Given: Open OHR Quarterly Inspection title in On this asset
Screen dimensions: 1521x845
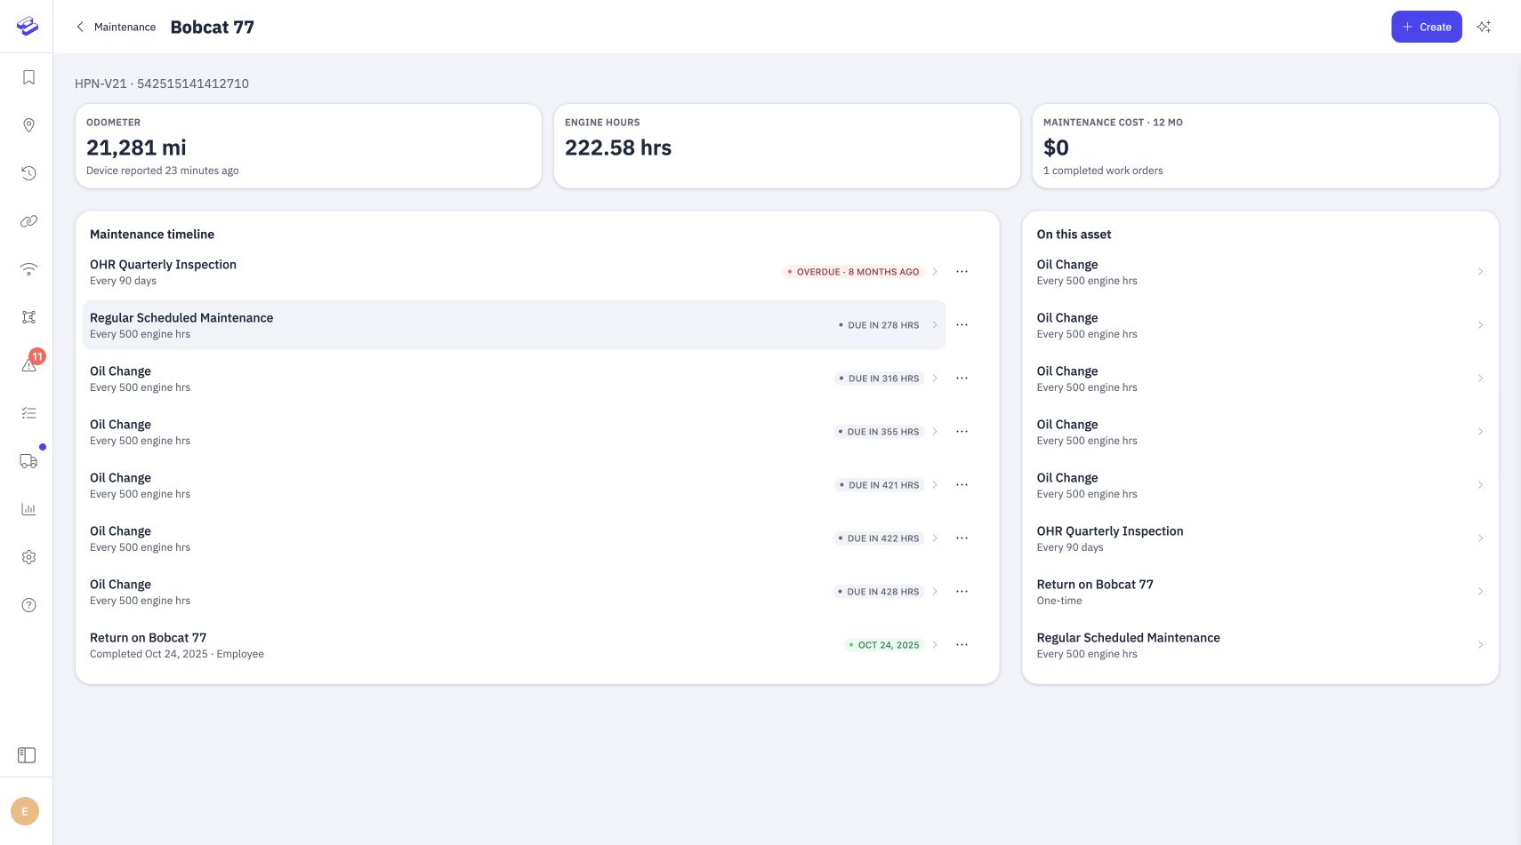Looking at the screenshot, I should pyautogui.click(x=1110, y=531).
